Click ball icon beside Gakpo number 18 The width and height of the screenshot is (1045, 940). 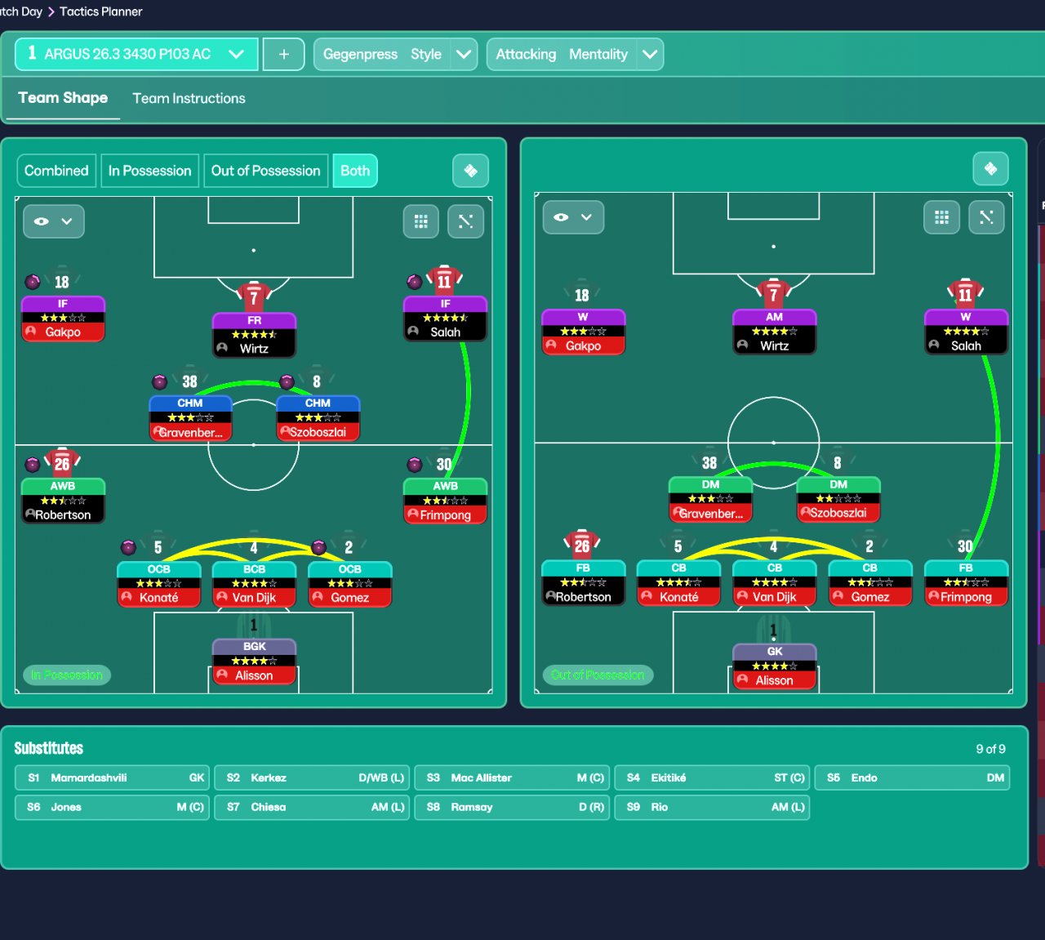(x=33, y=282)
